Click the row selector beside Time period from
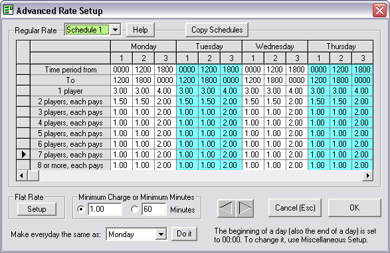The height and width of the screenshot is (253, 390). tap(23, 70)
